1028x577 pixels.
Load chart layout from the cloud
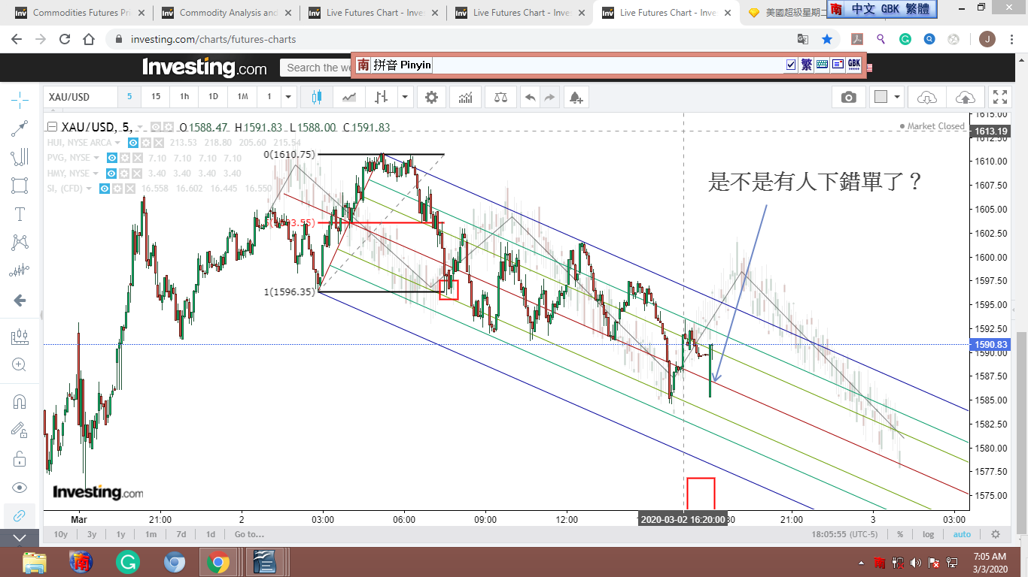pyautogui.click(x=927, y=97)
